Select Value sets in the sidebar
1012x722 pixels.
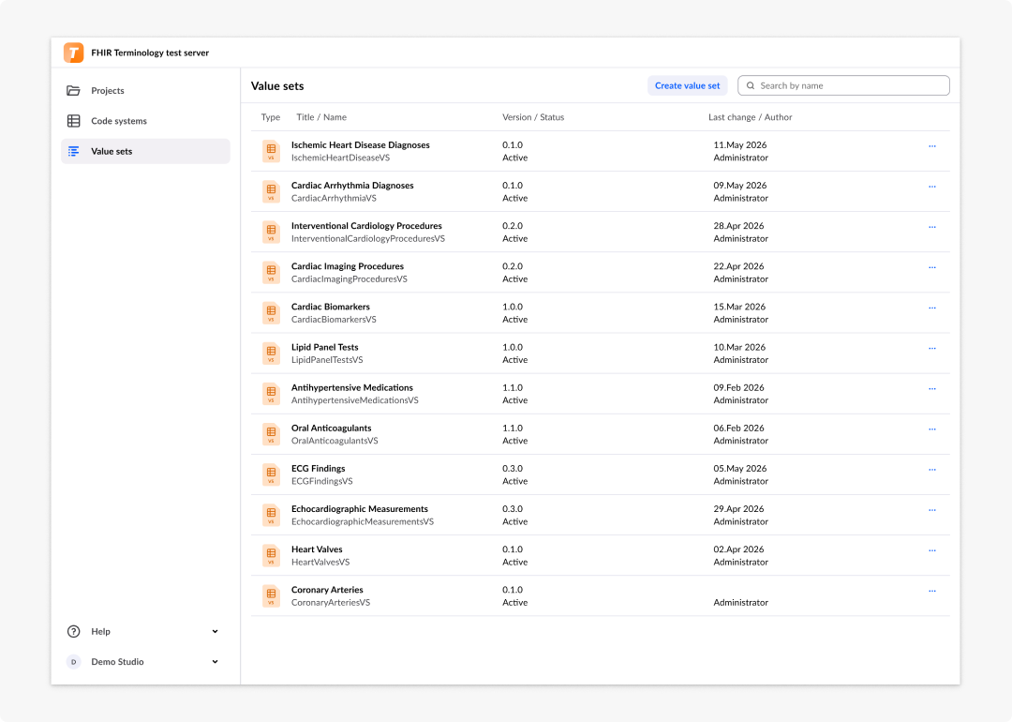pyautogui.click(x=145, y=151)
